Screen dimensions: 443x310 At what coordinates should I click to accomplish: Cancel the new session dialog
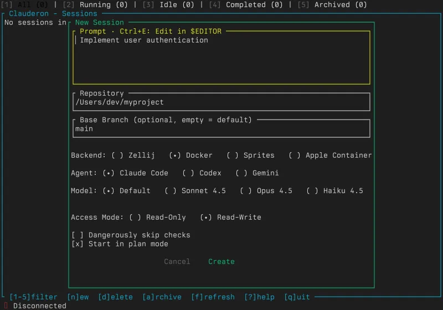pyautogui.click(x=177, y=262)
